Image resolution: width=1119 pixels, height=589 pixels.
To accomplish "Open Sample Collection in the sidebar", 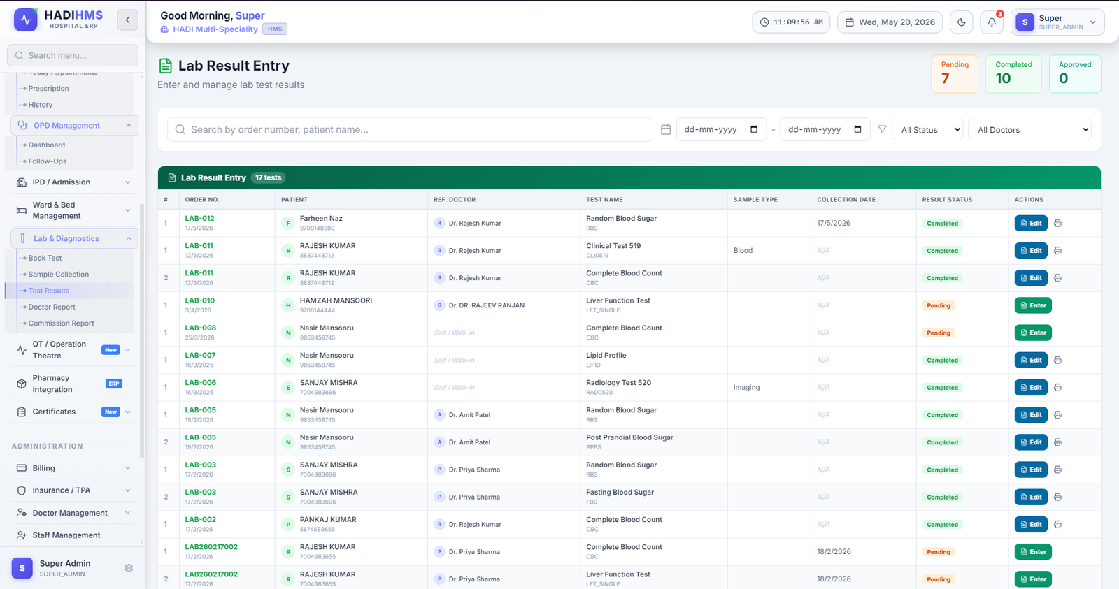I will click(x=59, y=275).
